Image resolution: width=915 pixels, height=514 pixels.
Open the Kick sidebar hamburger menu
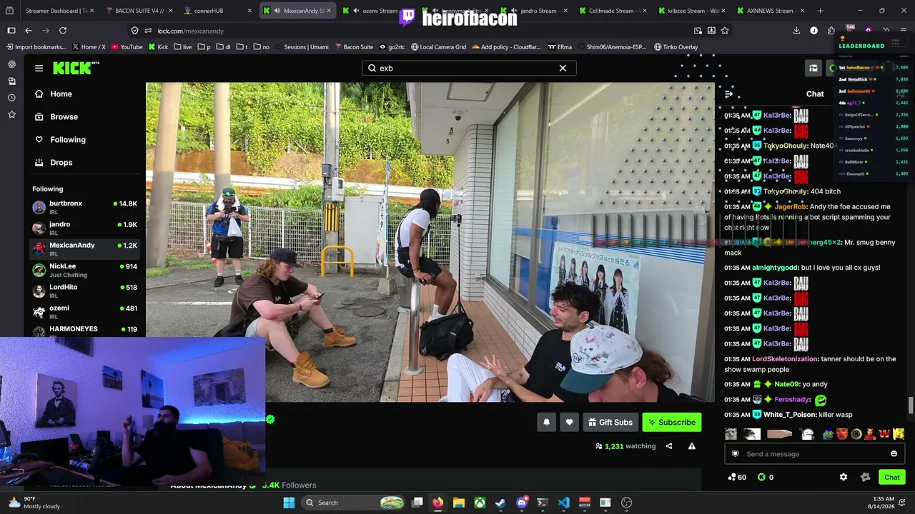tap(39, 68)
